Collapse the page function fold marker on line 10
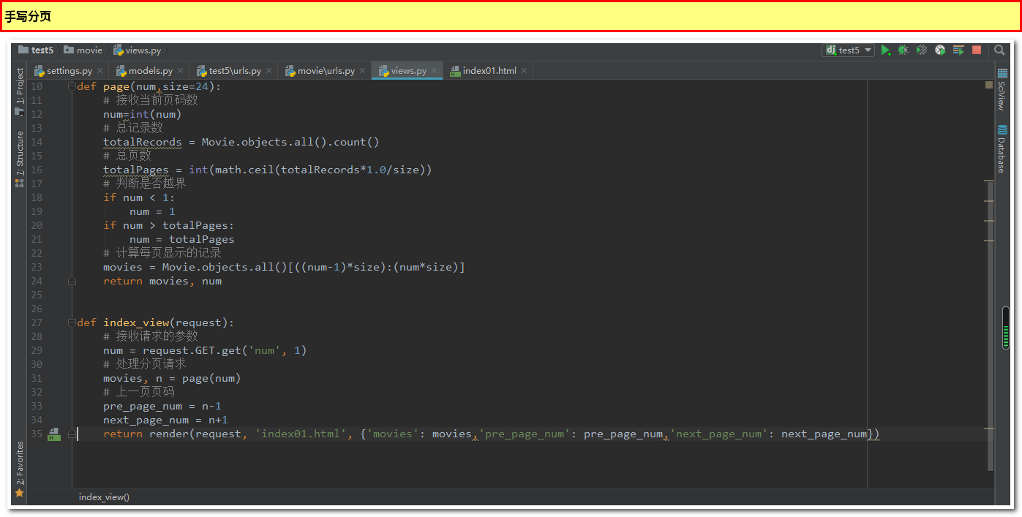 pos(72,86)
